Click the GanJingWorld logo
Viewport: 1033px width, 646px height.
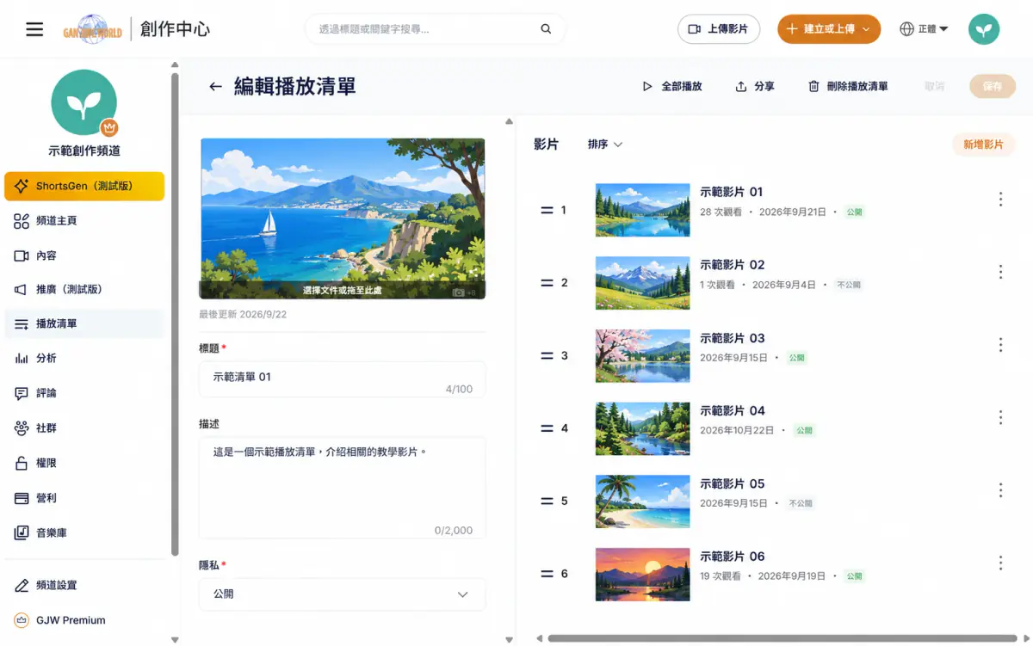click(x=92, y=30)
